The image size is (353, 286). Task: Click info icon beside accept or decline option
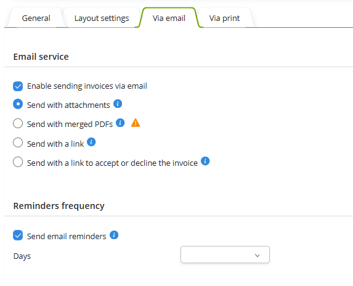(x=205, y=161)
